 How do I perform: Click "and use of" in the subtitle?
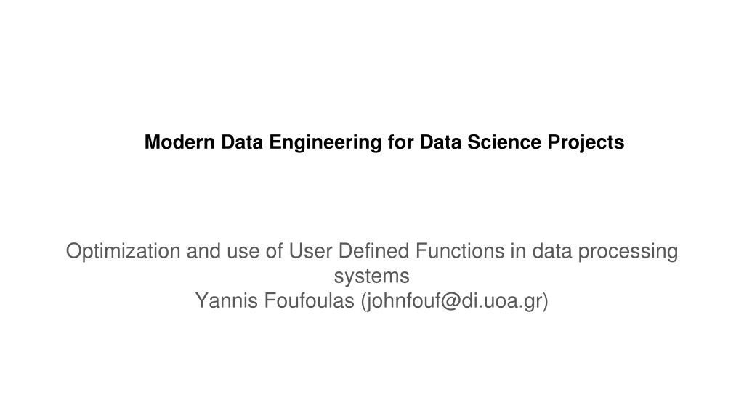(x=235, y=251)
